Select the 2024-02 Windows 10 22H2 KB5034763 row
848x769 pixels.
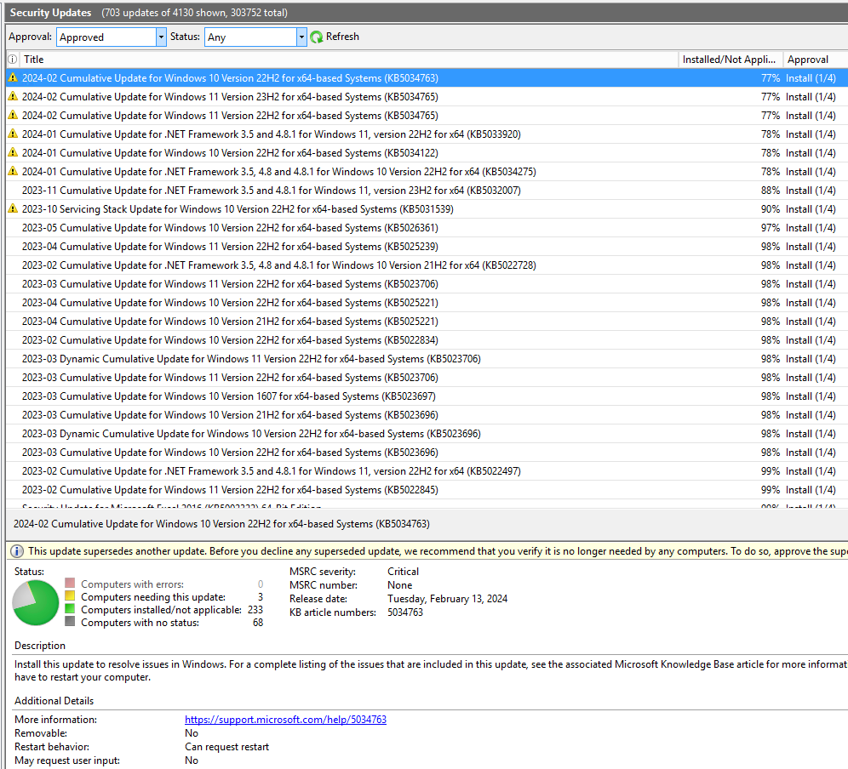click(427, 77)
